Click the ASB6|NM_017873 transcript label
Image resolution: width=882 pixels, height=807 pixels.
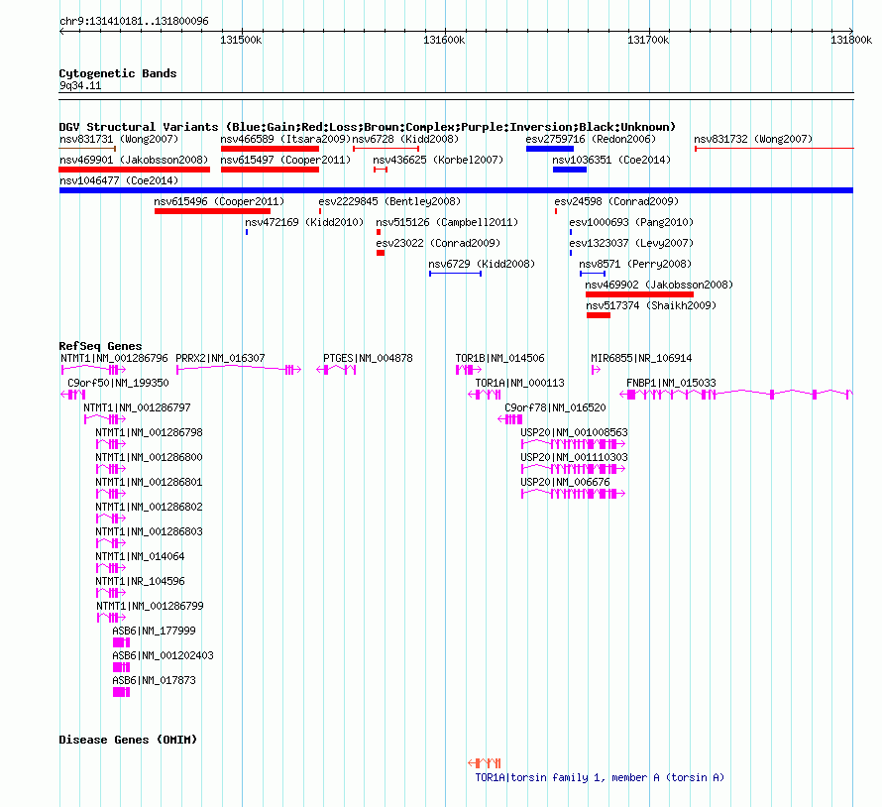pos(155,680)
